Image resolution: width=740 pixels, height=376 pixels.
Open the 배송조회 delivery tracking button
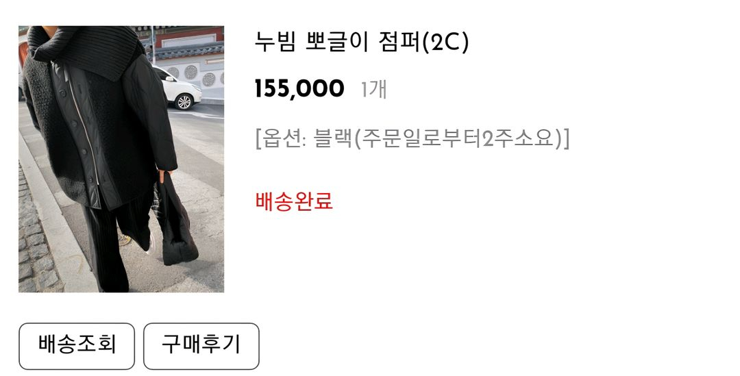[x=77, y=346]
